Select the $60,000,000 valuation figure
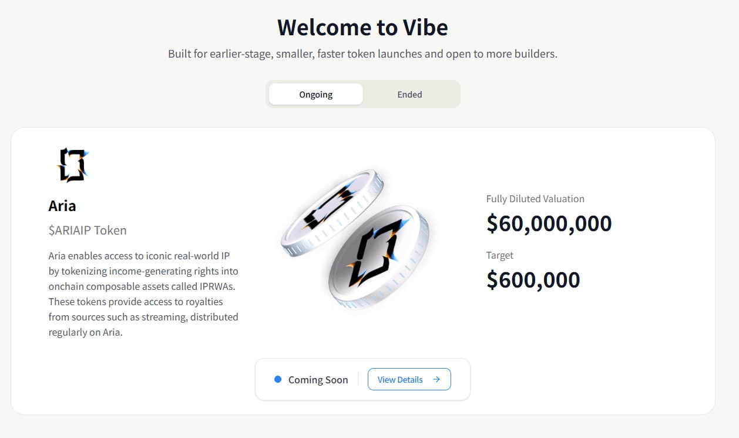Image resolution: width=739 pixels, height=438 pixels. (x=549, y=223)
